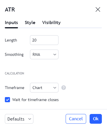The height and width of the screenshot is (128, 107).
Task: Open the Smoothing dropdown set to RMA
Action: (44, 54)
